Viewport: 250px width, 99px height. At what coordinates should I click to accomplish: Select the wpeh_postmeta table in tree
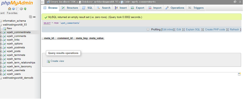[x=16, y=47]
